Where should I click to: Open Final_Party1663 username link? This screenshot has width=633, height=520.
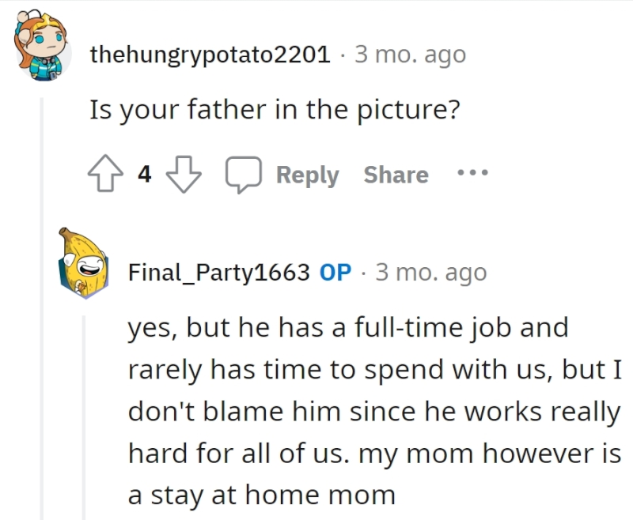click(x=219, y=273)
